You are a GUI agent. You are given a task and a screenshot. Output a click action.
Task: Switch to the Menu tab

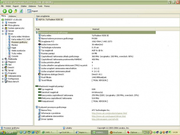4,16
